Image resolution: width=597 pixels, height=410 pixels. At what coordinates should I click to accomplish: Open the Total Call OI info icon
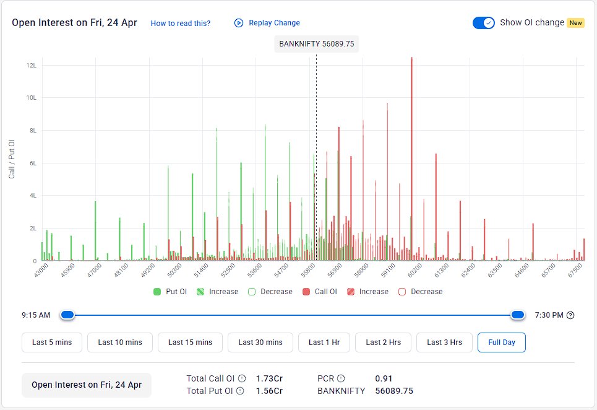(242, 378)
